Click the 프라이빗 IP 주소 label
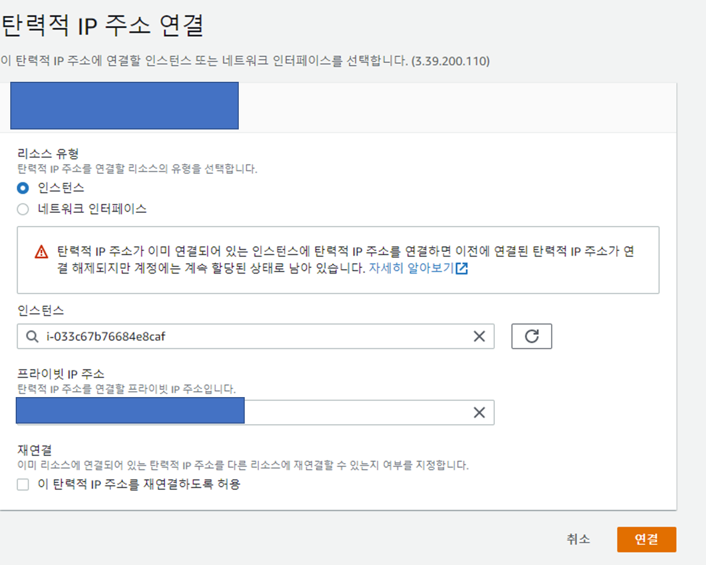Viewport: 706px width, 565px height. tap(61, 374)
